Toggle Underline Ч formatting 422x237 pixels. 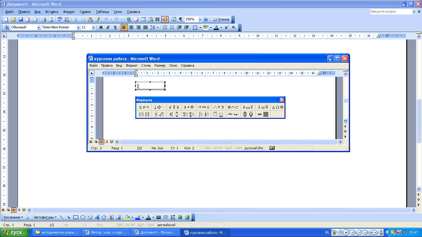pos(115,27)
